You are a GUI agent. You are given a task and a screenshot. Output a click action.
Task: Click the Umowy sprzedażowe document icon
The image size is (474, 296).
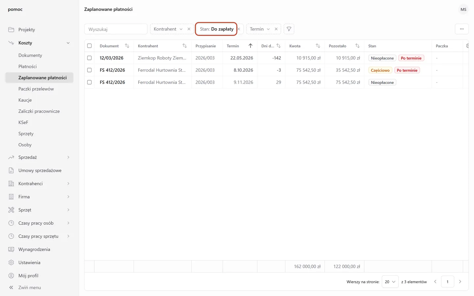point(11,170)
